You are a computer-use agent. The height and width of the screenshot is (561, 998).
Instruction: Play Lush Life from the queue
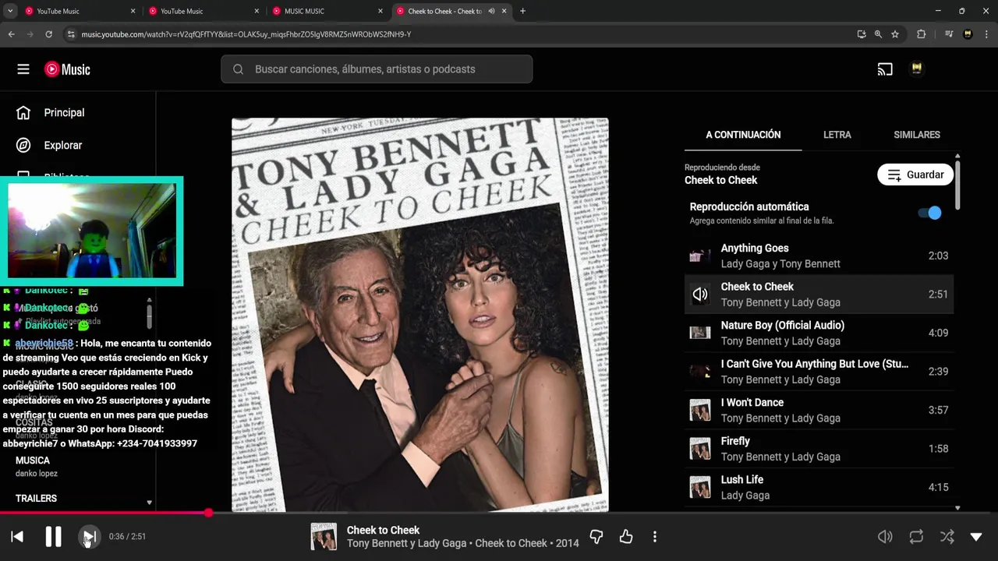(x=819, y=487)
